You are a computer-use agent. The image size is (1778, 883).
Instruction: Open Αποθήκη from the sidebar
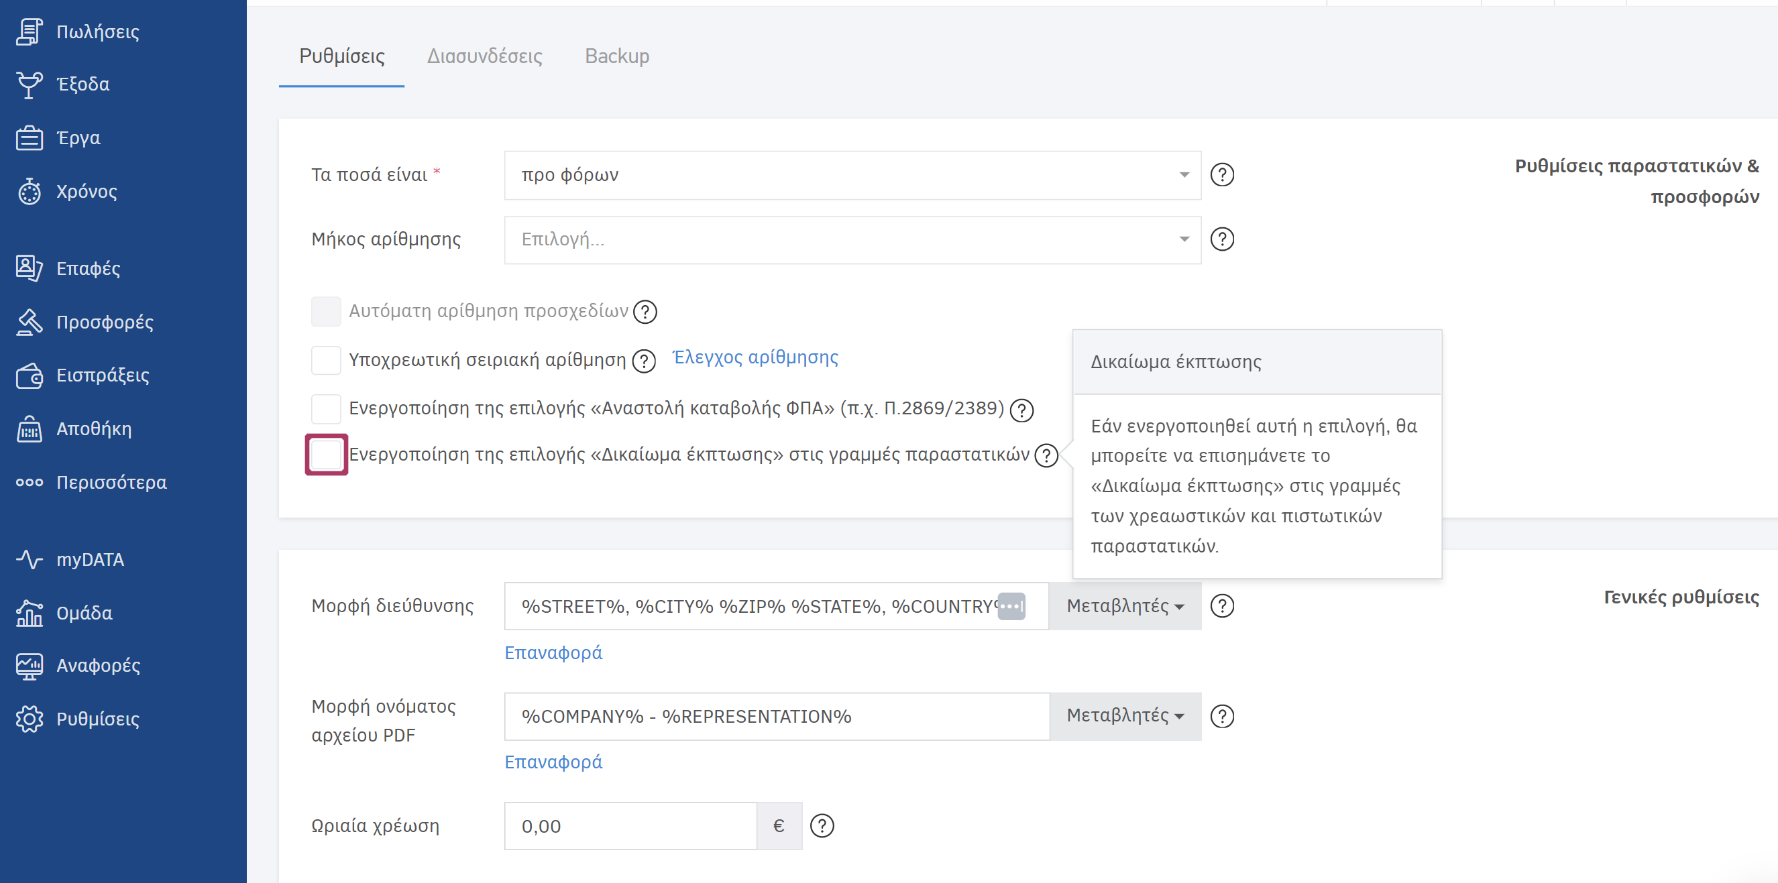tap(94, 429)
